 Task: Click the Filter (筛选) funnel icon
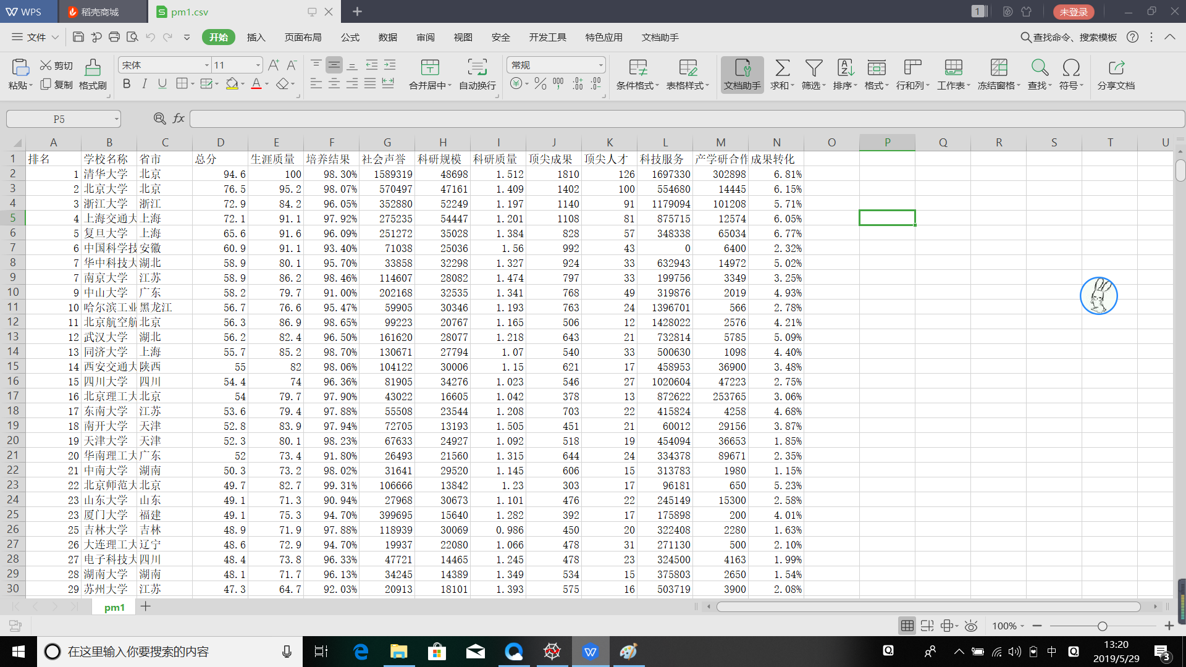[x=814, y=67]
